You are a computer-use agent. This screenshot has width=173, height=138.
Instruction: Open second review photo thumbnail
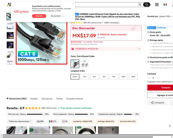(40, 130)
